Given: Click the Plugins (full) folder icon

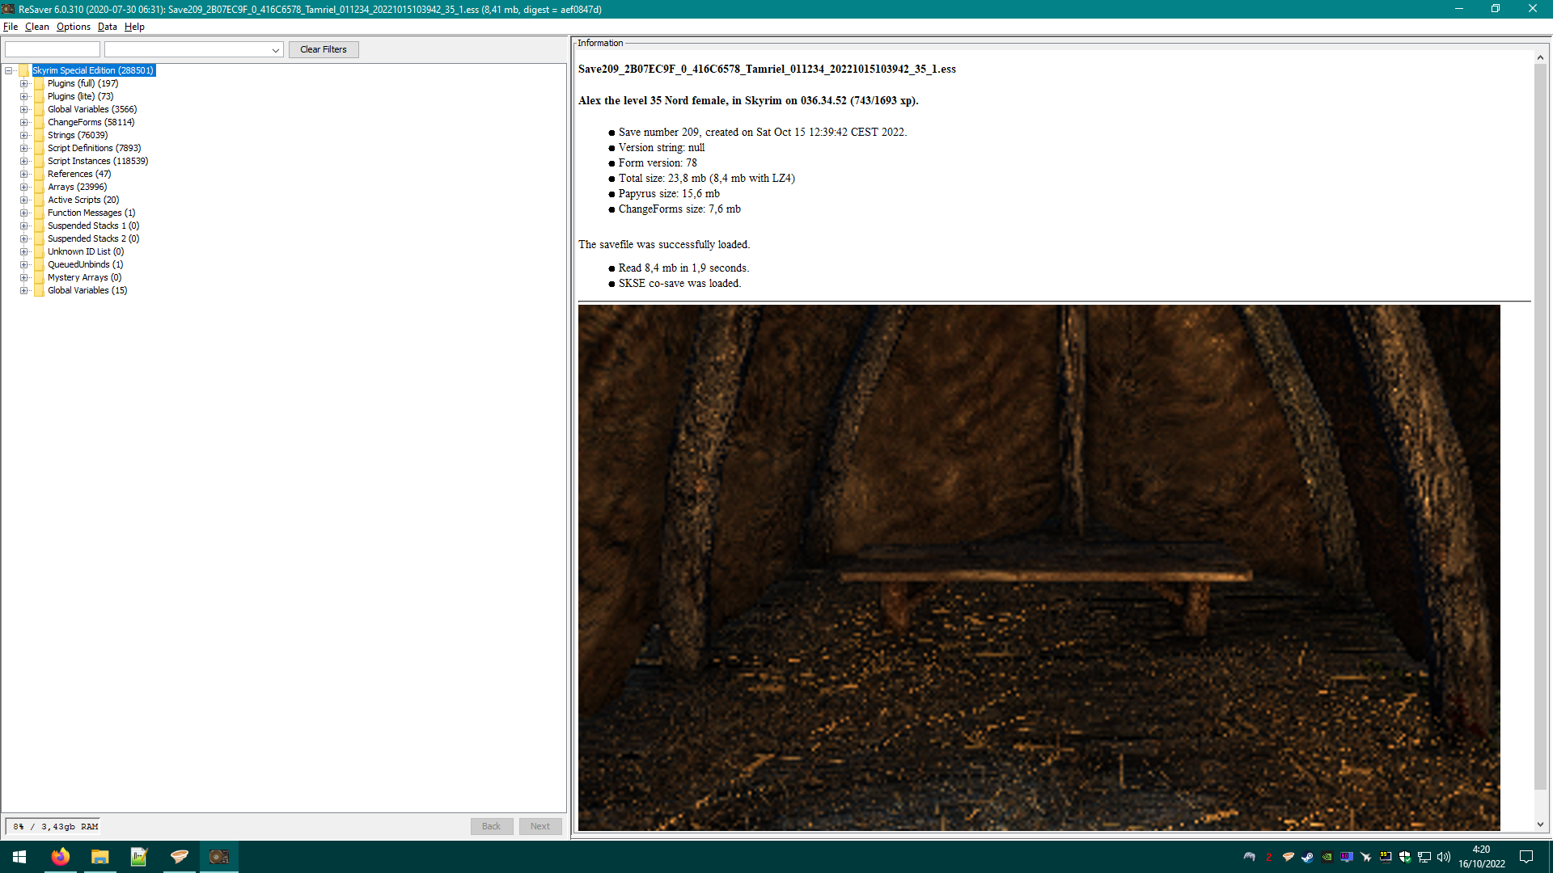Looking at the screenshot, I should click(x=39, y=83).
